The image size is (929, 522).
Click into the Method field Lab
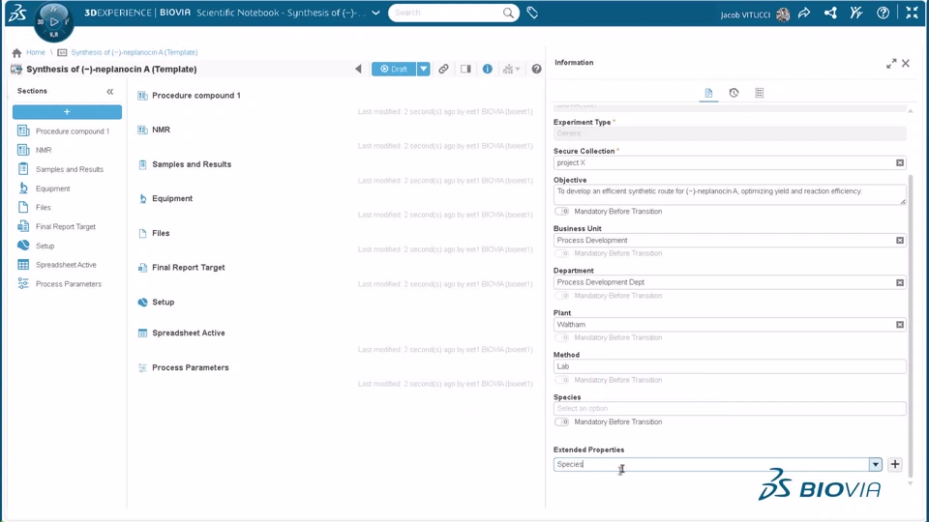tap(730, 367)
